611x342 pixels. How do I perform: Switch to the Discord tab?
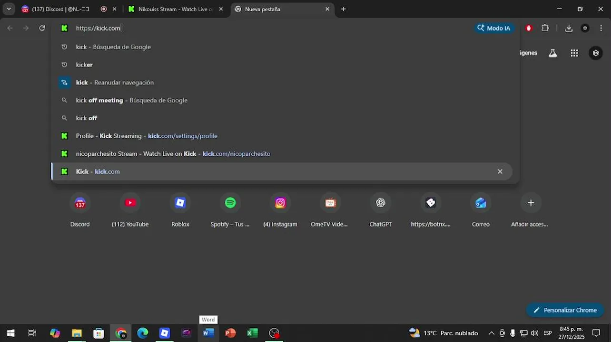(61, 9)
